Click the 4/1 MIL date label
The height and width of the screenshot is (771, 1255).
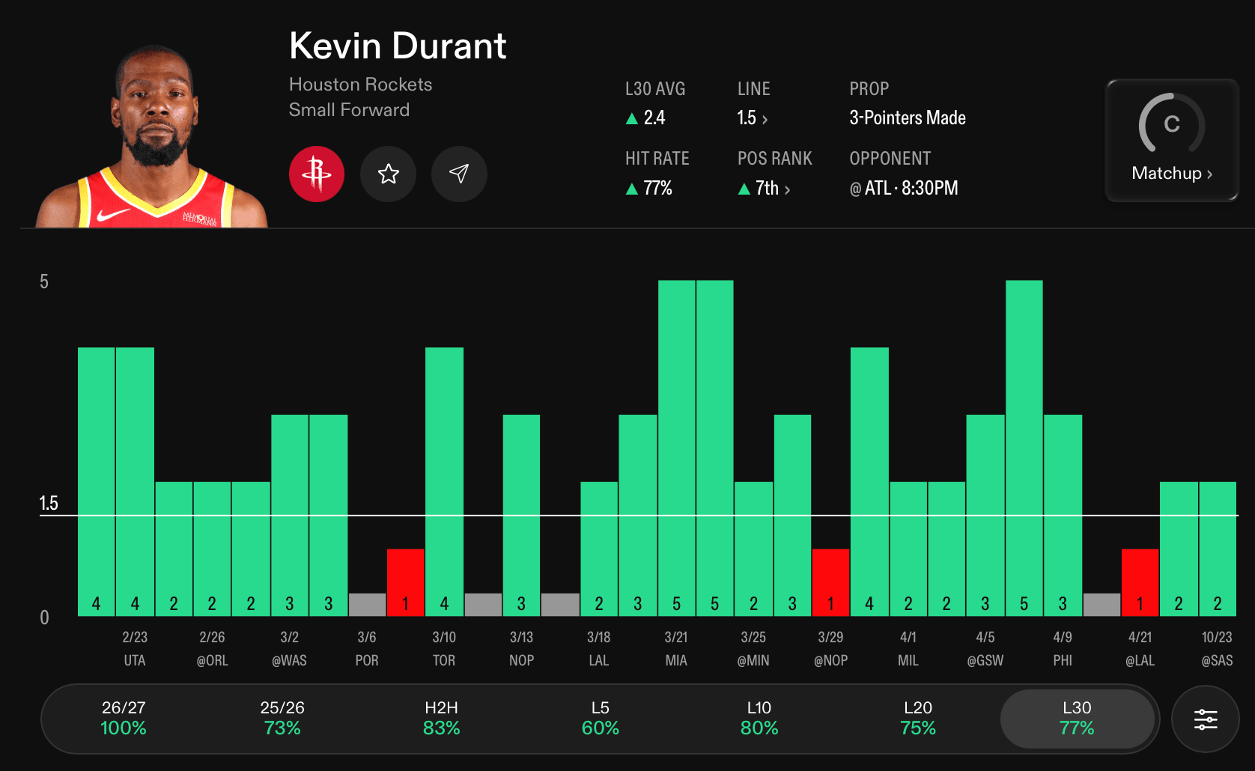tap(908, 648)
